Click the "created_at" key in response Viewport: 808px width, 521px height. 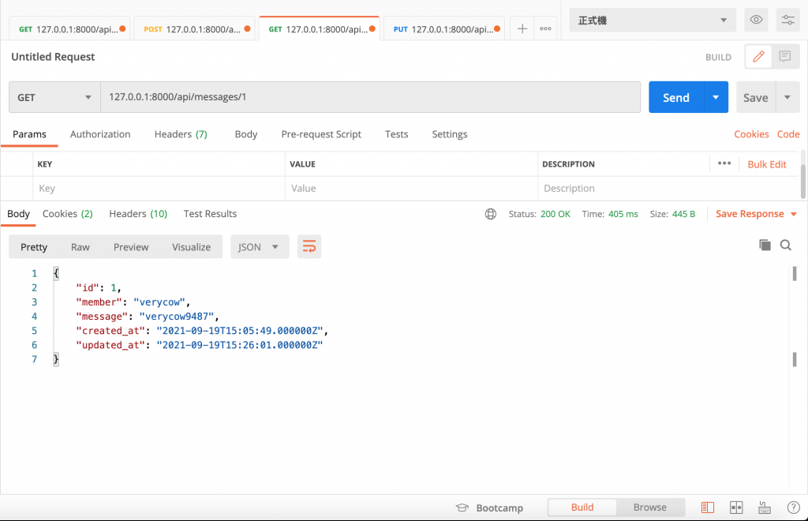(110, 331)
